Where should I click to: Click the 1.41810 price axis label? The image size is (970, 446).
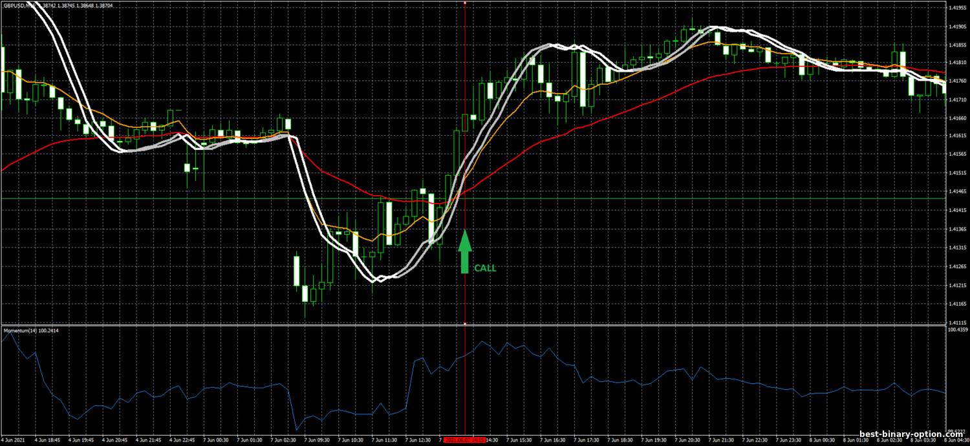(957, 63)
